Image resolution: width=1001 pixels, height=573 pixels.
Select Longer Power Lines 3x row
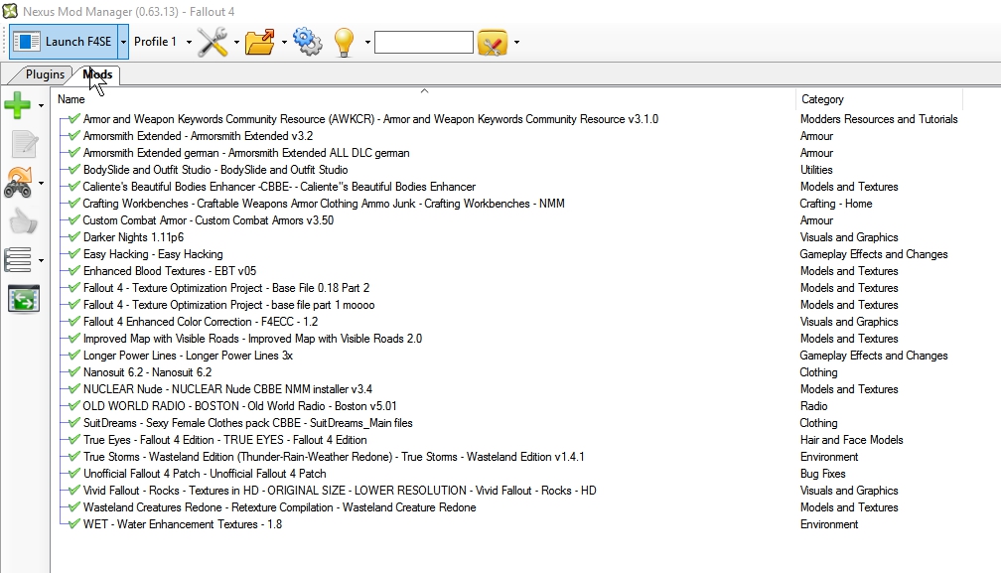tap(188, 356)
